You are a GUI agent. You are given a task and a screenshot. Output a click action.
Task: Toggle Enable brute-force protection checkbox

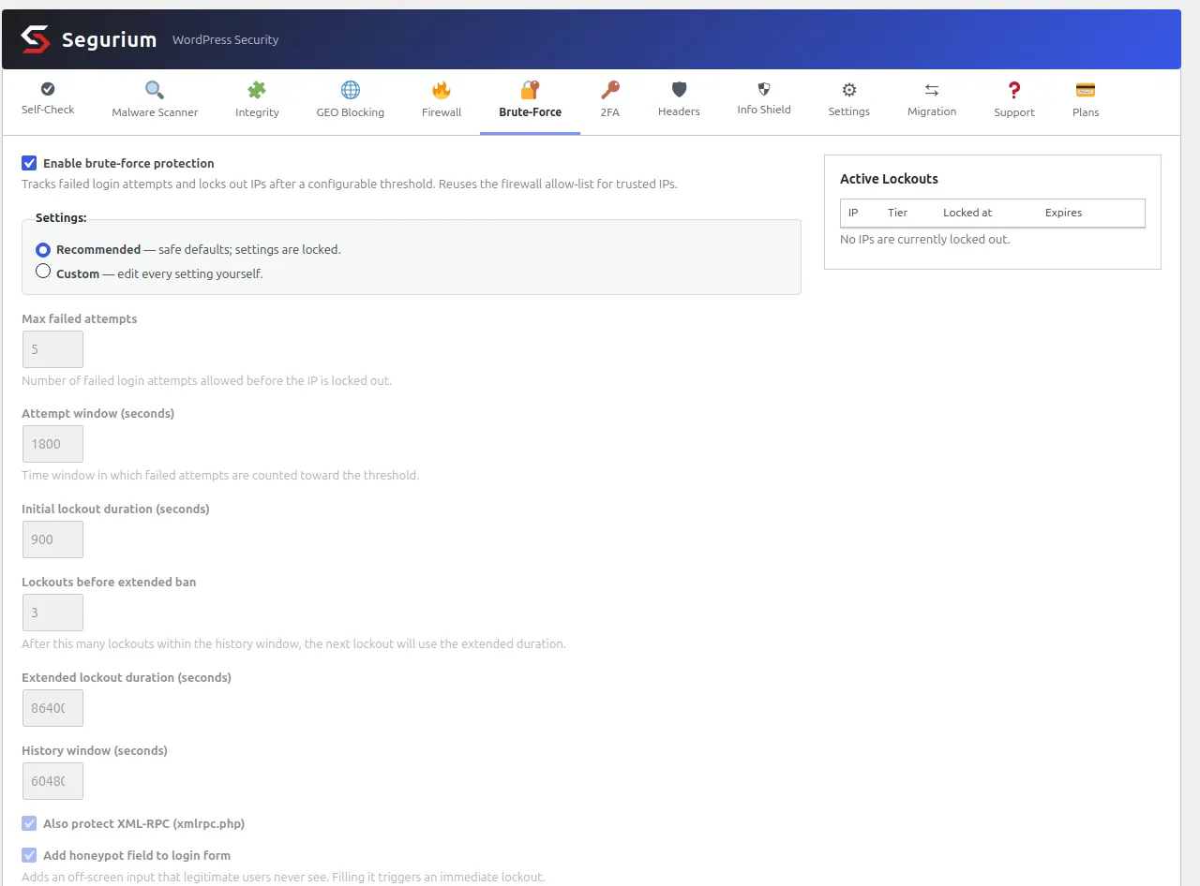coord(29,163)
